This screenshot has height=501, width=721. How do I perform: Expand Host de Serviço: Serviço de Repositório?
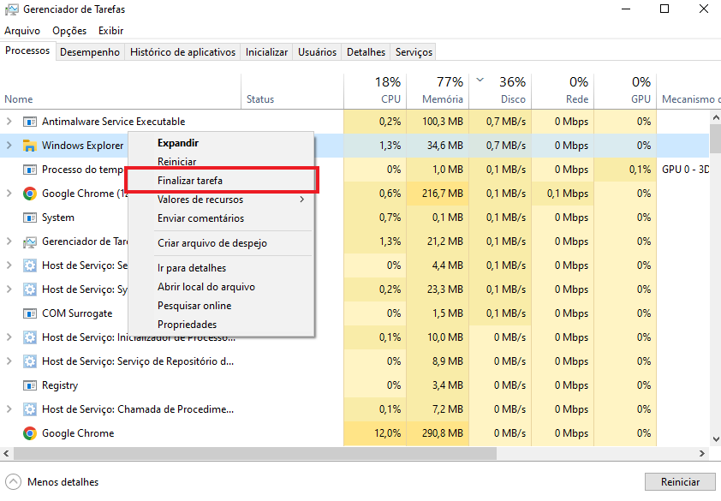(9, 361)
